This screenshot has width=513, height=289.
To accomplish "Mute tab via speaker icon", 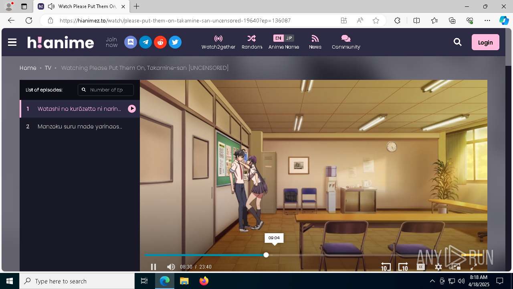I will click(x=51, y=6).
